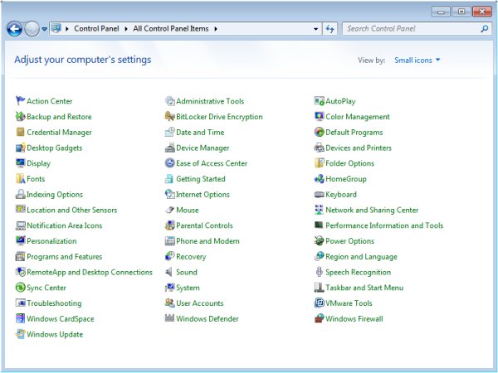Open the Windows Update link

[55, 334]
